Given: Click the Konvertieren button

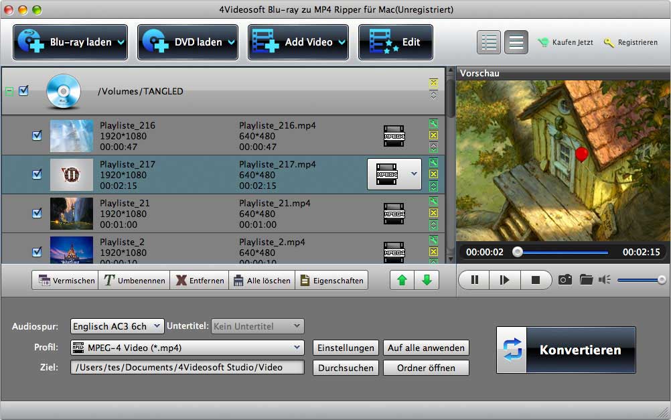Looking at the screenshot, I should pos(566,350).
